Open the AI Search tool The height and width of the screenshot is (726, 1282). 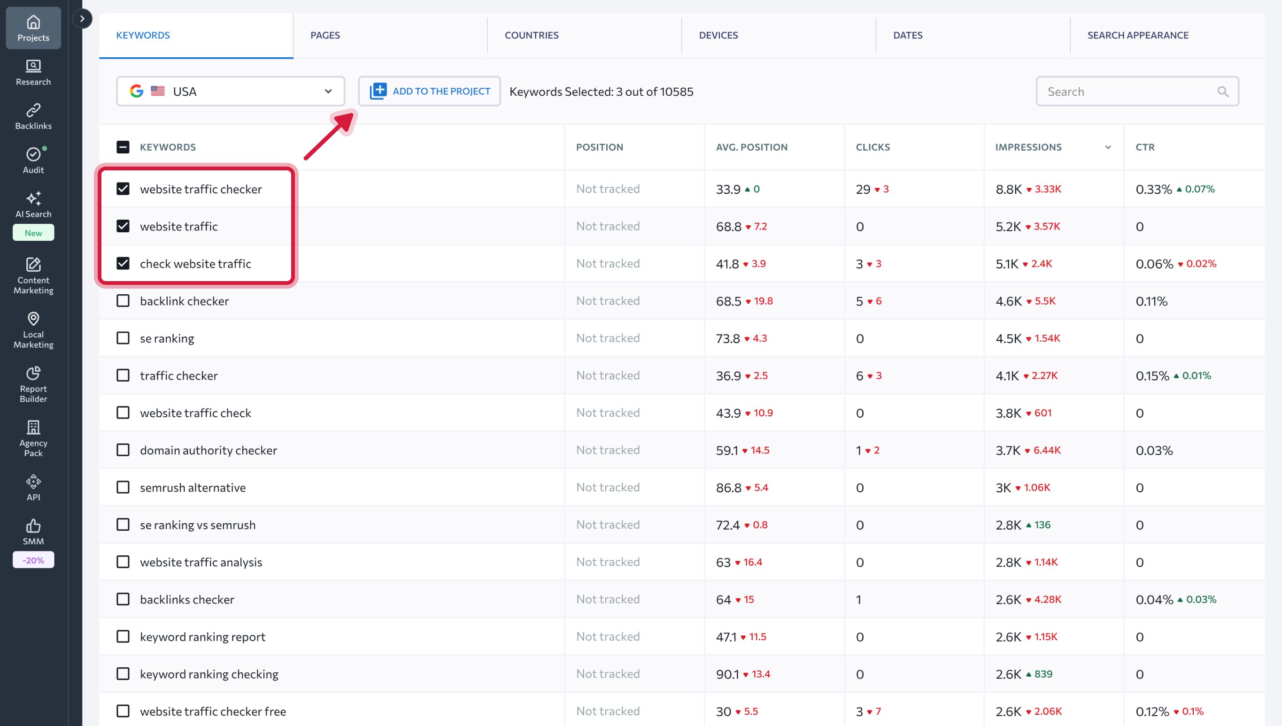click(33, 205)
